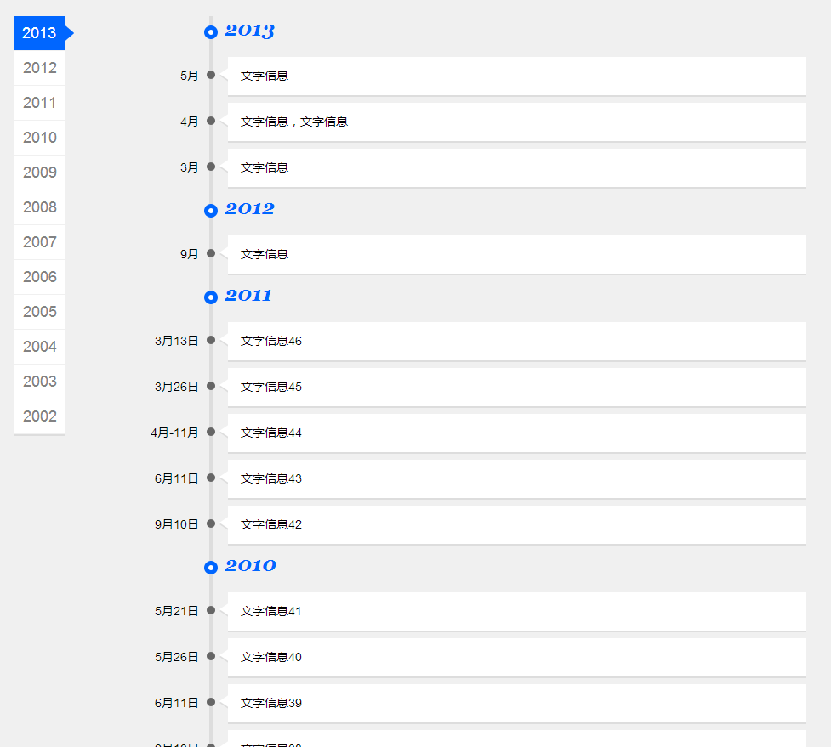Click the gray dot for 5月21日
Screen dimensions: 831x747
pyautogui.click(x=211, y=610)
